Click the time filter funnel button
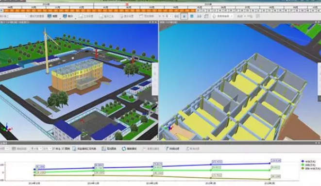 (172, 149)
